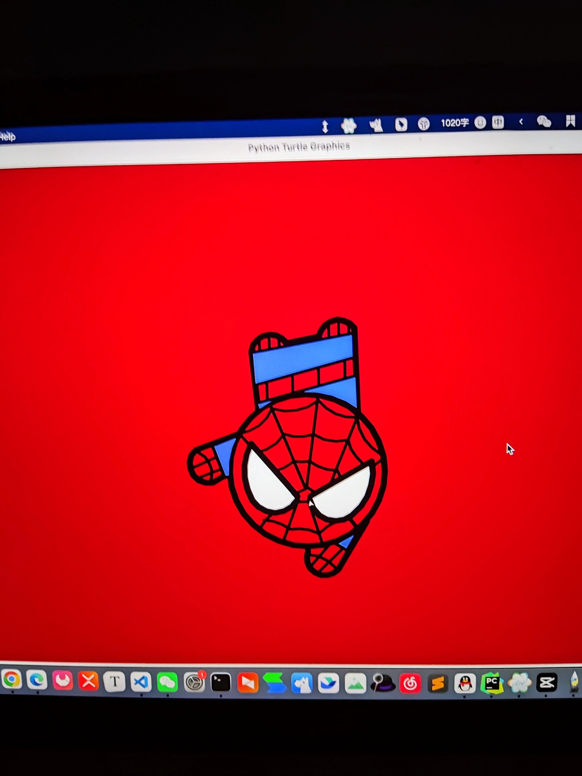Click the bookmark-shaped menu bar icon

[570, 121]
